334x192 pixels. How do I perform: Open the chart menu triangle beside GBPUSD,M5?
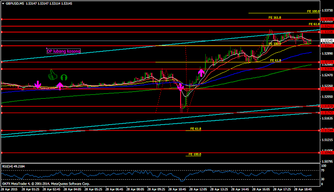(3, 4)
